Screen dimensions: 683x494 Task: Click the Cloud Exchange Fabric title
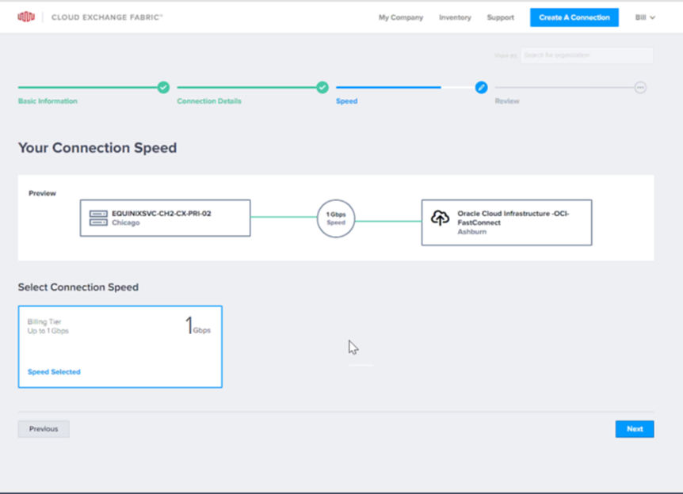(107, 17)
